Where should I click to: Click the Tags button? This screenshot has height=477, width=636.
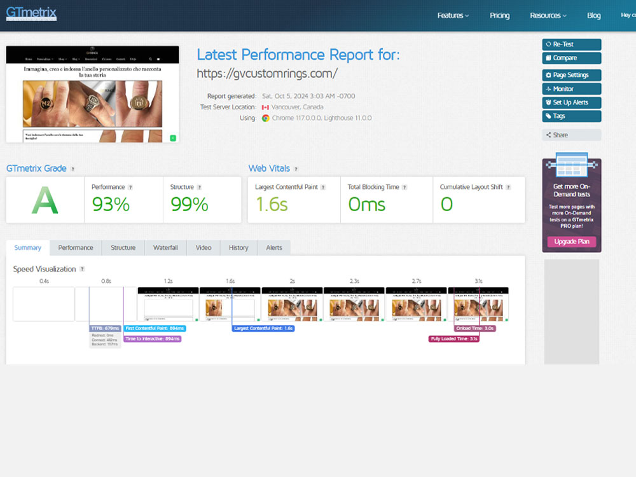pos(572,116)
